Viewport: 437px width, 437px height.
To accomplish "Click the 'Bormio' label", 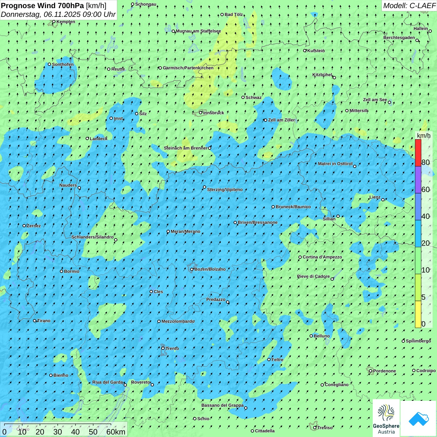I will click(x=71, y=271).
